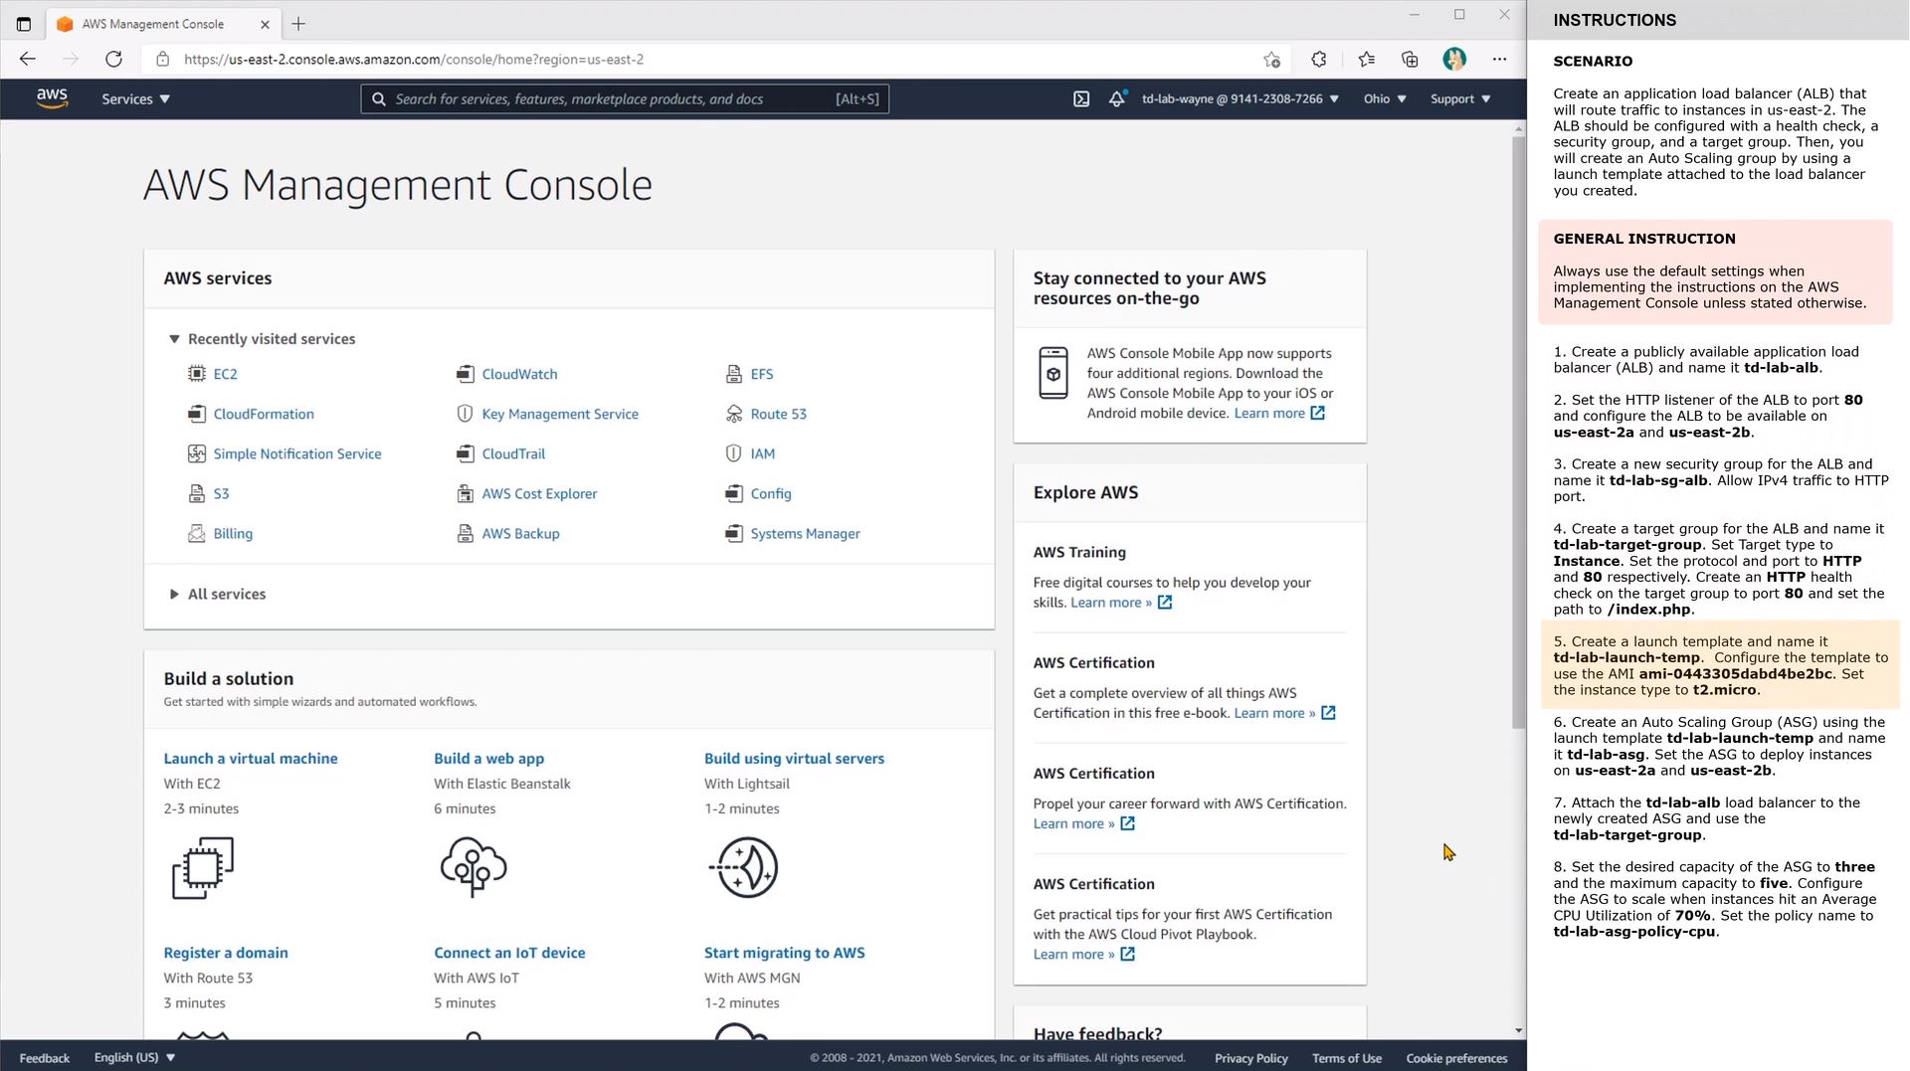Open the Services dropdown menu
This screenshot has height=1071, width=1910.
point(135,99)
